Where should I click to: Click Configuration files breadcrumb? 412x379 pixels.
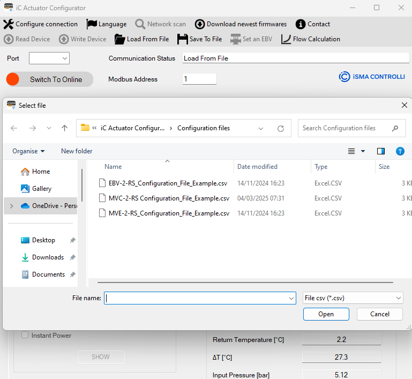(x=204, y=128)
